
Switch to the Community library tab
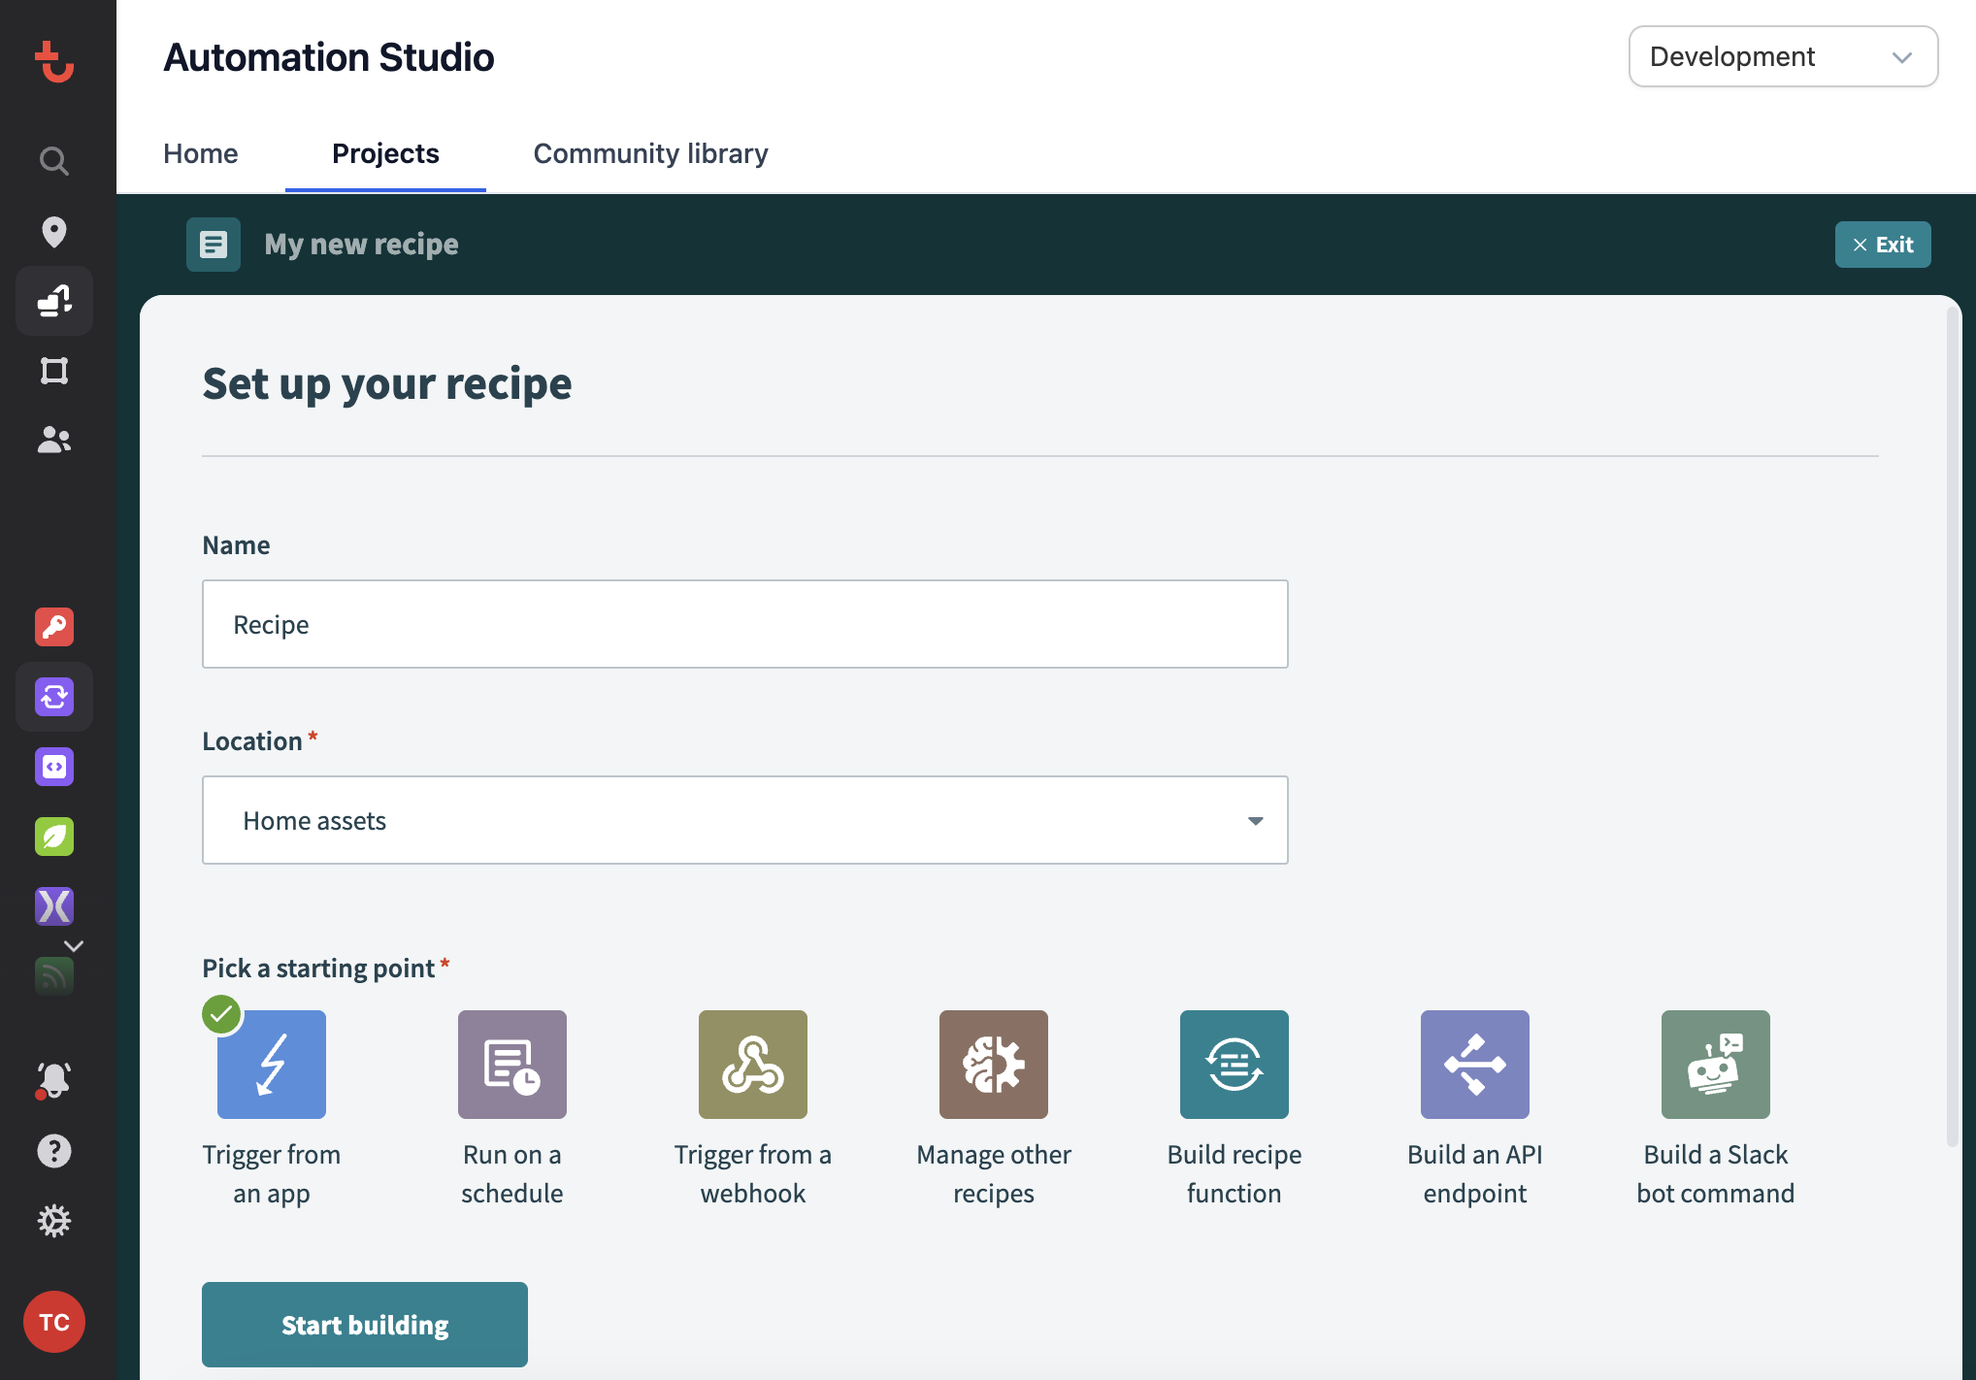tap(649, 152)
